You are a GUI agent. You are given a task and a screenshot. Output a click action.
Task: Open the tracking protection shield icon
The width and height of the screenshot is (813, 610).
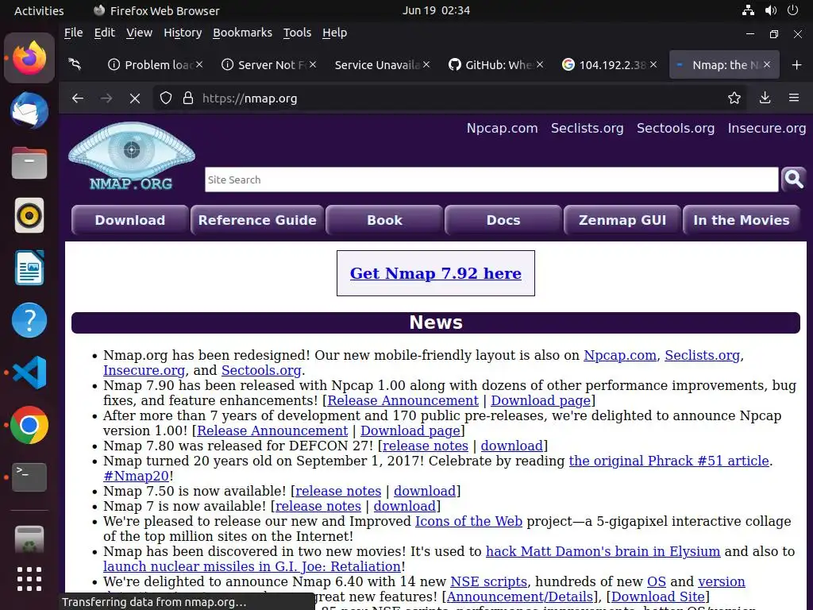[165, 98]
